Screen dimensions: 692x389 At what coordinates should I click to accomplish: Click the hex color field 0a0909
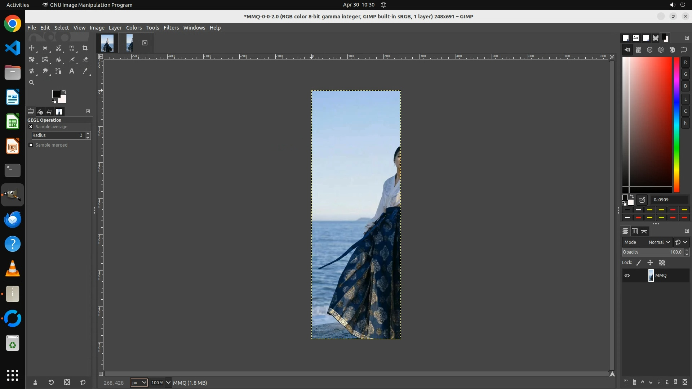tap(669, 200)
